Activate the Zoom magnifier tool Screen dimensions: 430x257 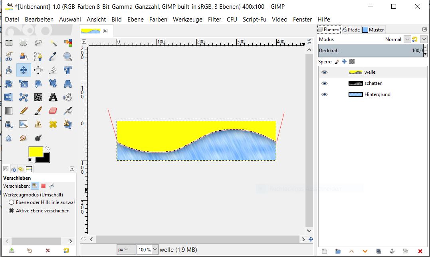(67, 57)
